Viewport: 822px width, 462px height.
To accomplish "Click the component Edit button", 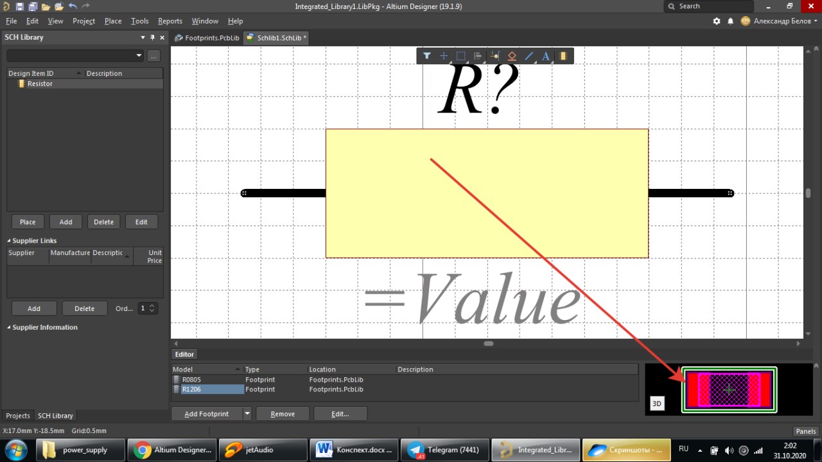I will (141, 222).
